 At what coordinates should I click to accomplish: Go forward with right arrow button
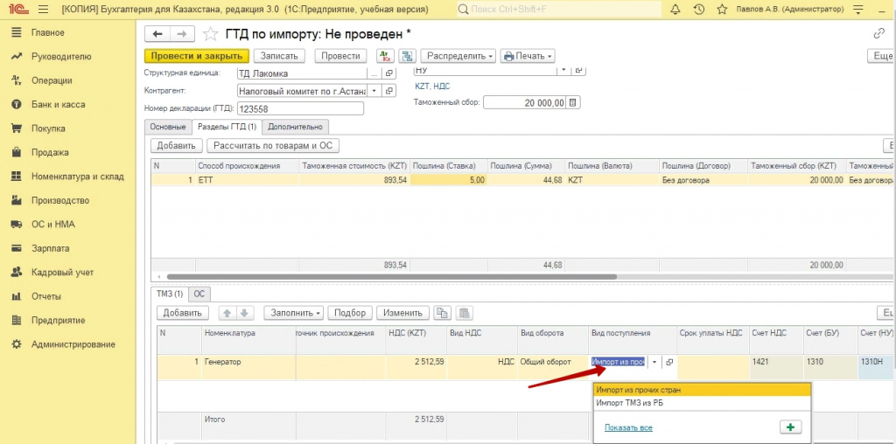click(x=182, y=34)
